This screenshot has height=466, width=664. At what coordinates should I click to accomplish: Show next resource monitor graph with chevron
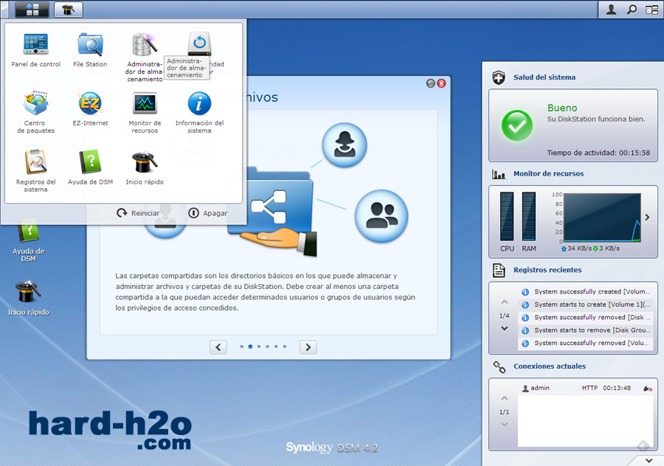pyautogui.click(x=647, y=217)
